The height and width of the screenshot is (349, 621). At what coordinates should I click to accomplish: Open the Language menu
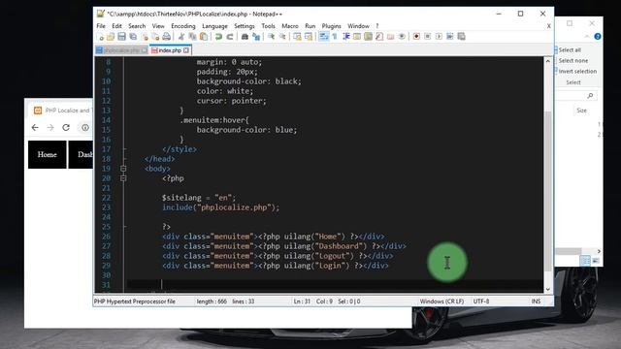(214, 26)
